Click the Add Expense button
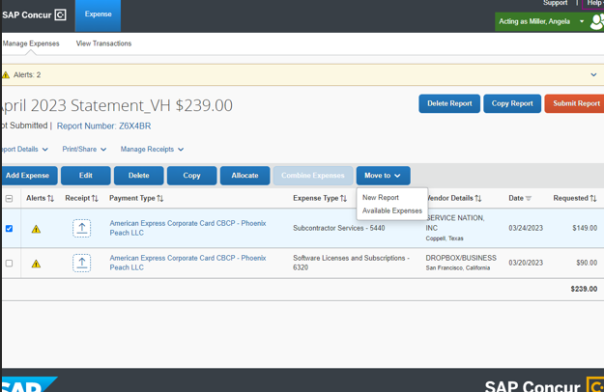The image size is (604, 392). pyautogui.click(x=29, y=176)
